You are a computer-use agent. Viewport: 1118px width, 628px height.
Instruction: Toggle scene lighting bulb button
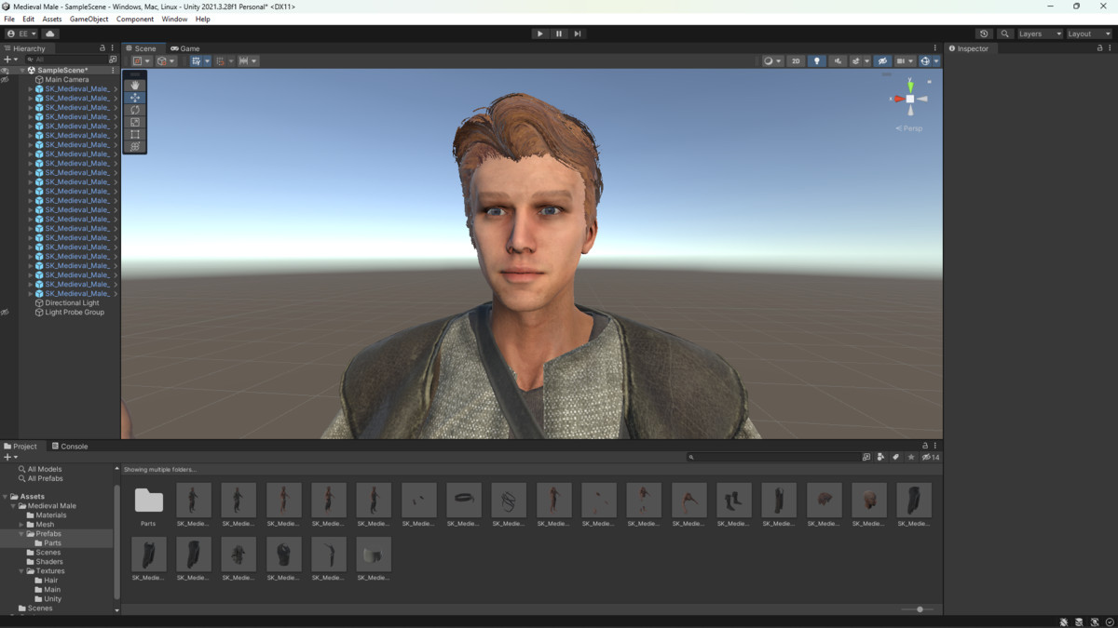(x=817, y=61)
